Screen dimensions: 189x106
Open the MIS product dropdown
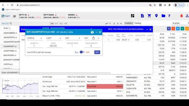point(73,38)
